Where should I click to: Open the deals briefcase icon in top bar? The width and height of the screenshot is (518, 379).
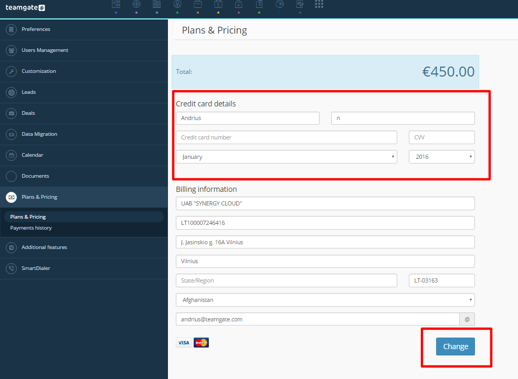click(198, 4)
